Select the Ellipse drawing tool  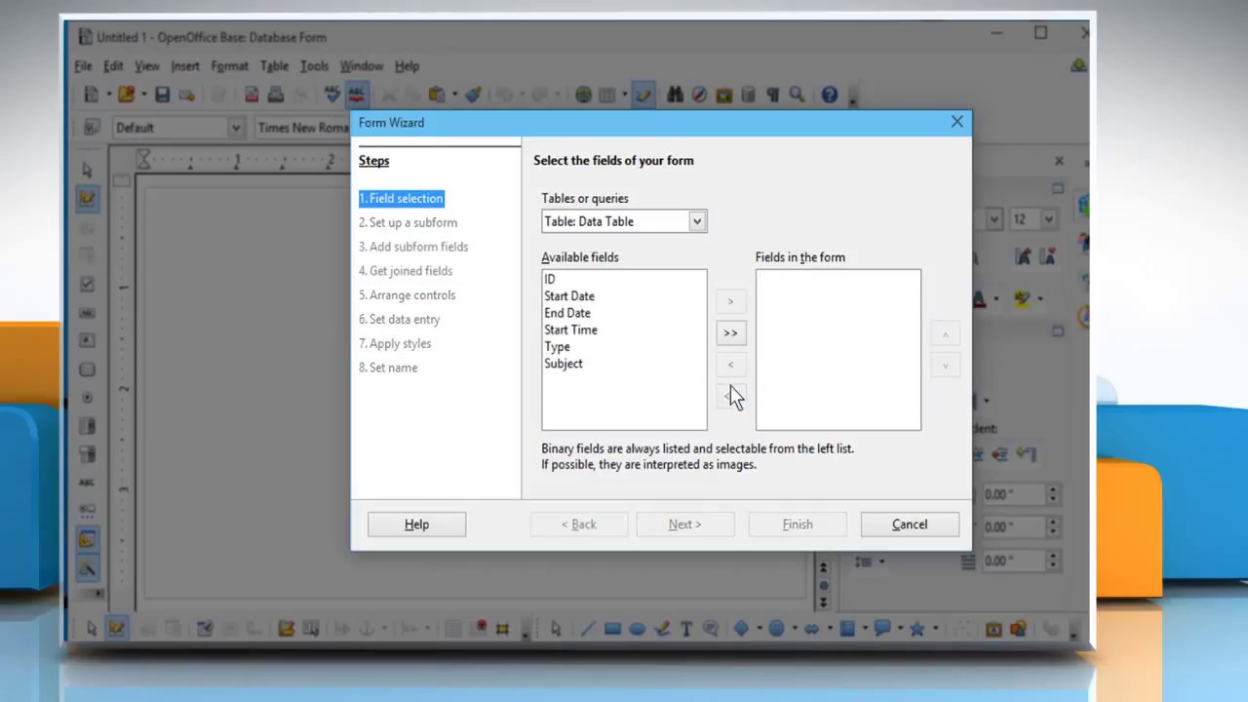click(637, 629)
